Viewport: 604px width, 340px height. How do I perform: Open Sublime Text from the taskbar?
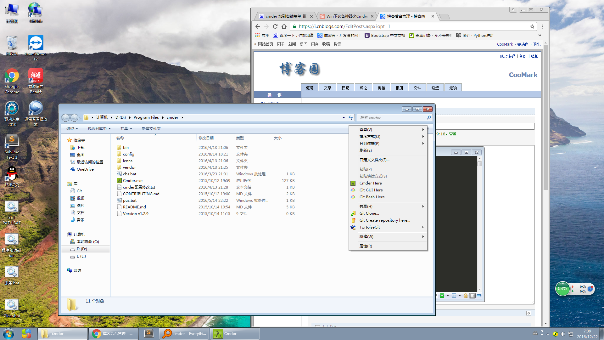(x=148, y=333)
